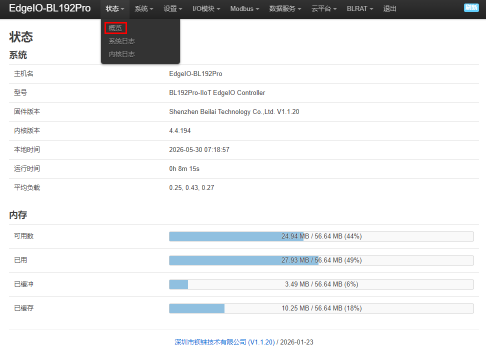Click the EdgeIO-BL192Pro brand title

(50, 8)
